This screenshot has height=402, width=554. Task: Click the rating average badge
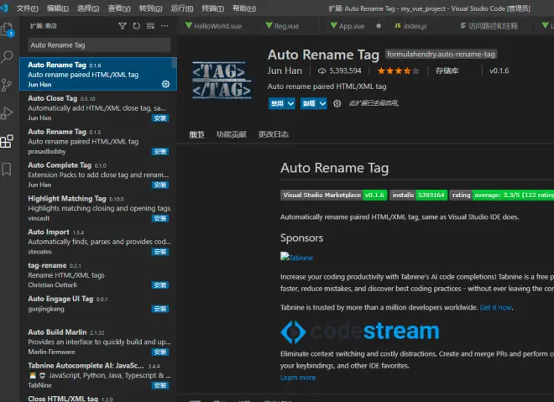pyautogui.click(x=502, y=195)
